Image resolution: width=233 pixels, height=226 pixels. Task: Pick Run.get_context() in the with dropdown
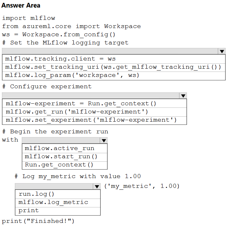(x=65, y=165)
